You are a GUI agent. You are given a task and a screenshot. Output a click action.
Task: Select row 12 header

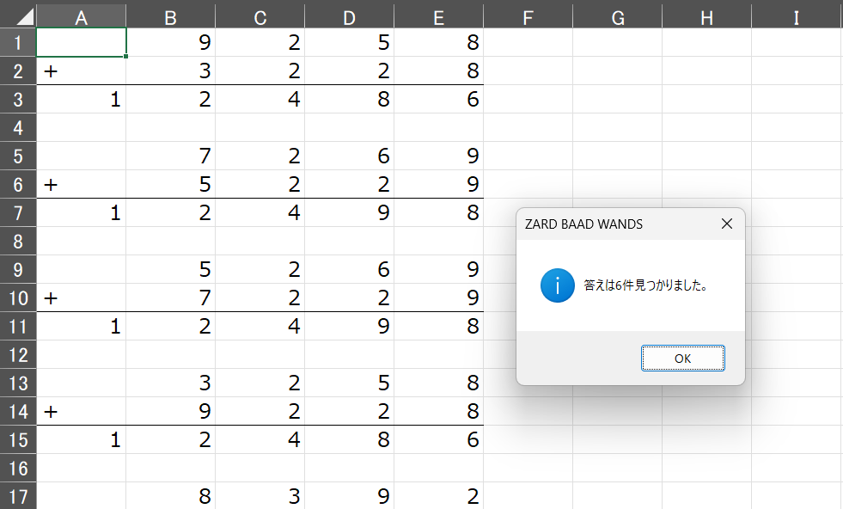[18, 354]
